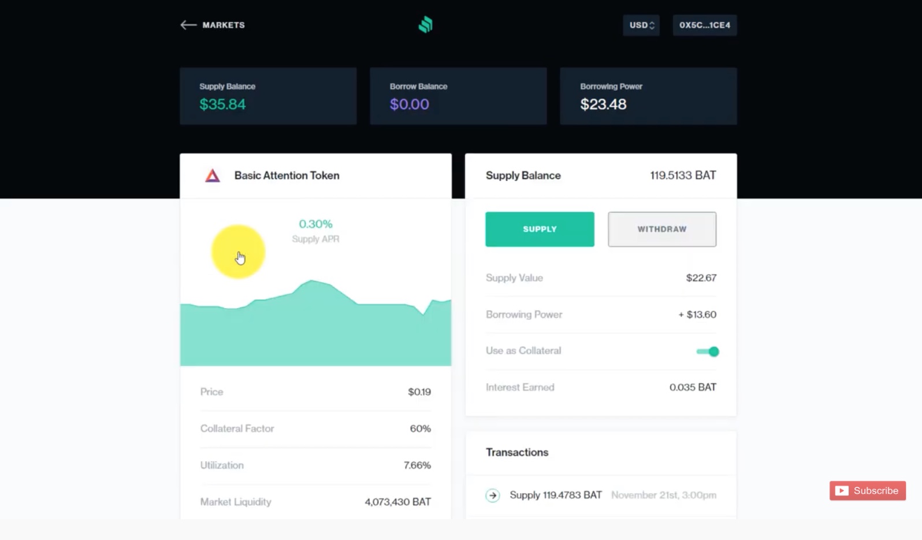Open the Supply 119.4783 BAT transaction row
The image size is (922, 540).
(601, 495)
